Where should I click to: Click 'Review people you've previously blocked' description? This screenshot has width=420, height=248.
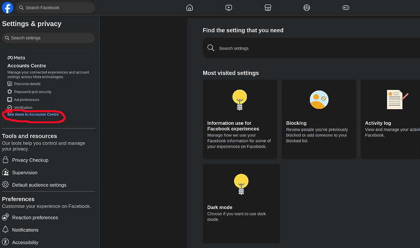(x=317, y=135)
